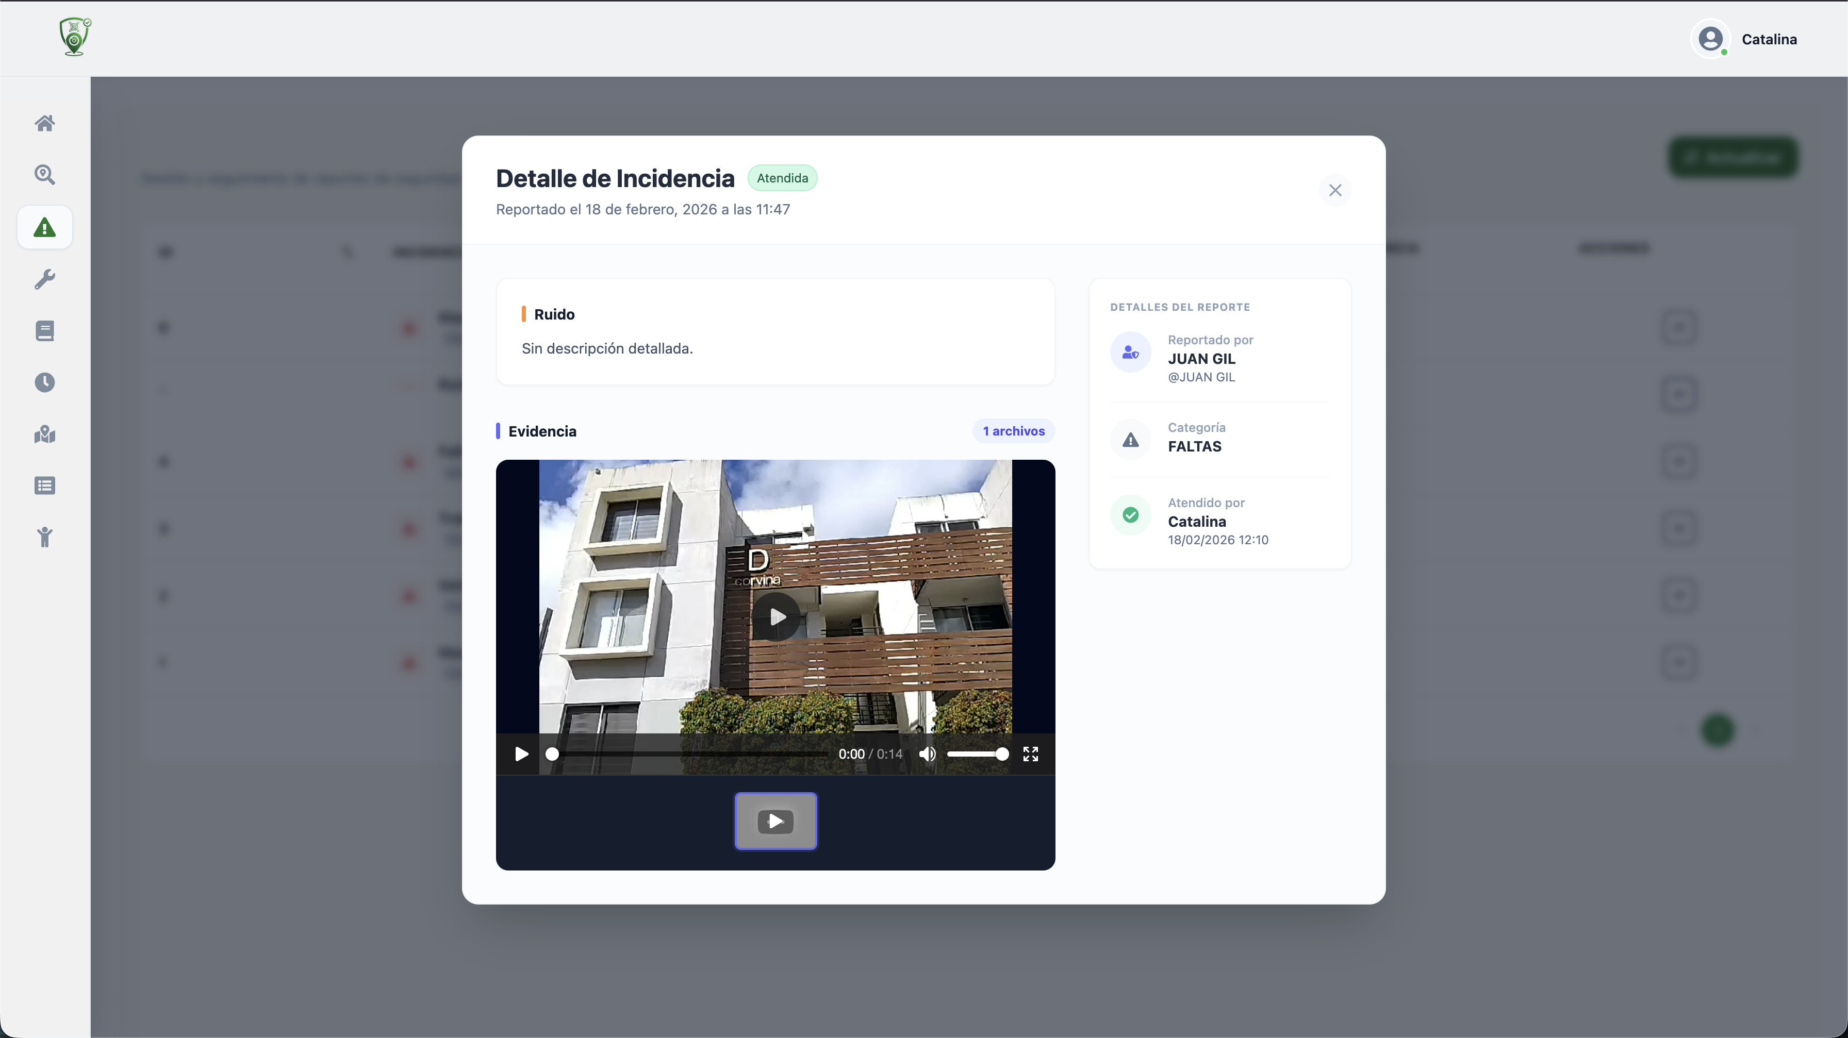
Task: Click the shield app logo
Action: coord(75,37)
